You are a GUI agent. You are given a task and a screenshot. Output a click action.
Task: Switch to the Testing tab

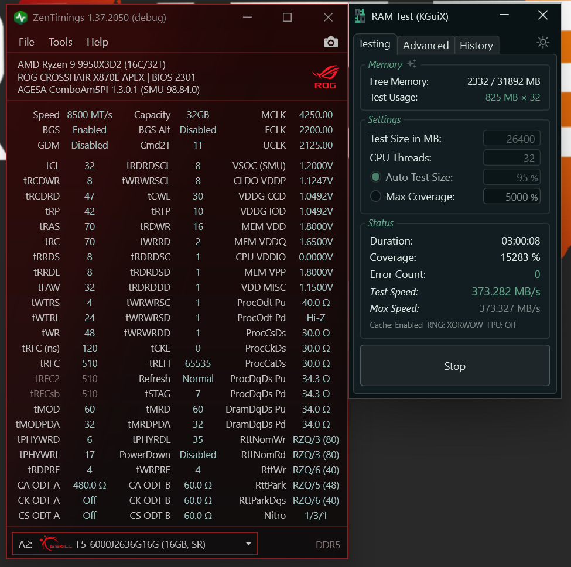[374, 44]
